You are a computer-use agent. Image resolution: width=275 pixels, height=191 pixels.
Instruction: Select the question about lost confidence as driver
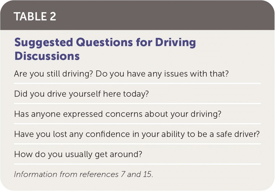coord(136,134)
